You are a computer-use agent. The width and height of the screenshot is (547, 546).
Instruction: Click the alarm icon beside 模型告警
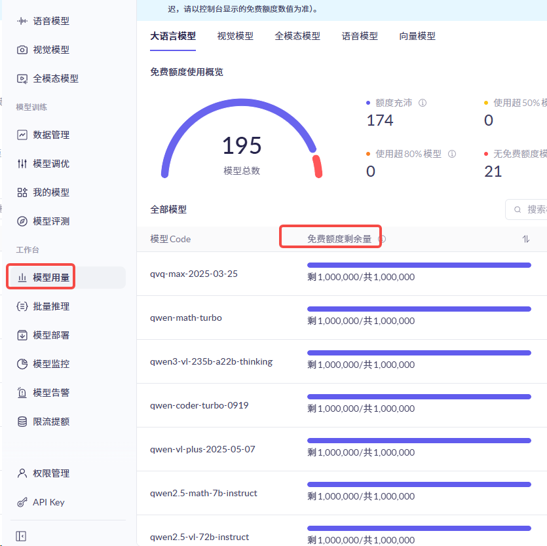(x=22, y=393)
